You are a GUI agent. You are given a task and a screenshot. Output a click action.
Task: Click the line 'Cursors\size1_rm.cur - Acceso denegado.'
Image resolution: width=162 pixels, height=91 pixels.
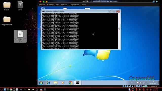[60, 24]
